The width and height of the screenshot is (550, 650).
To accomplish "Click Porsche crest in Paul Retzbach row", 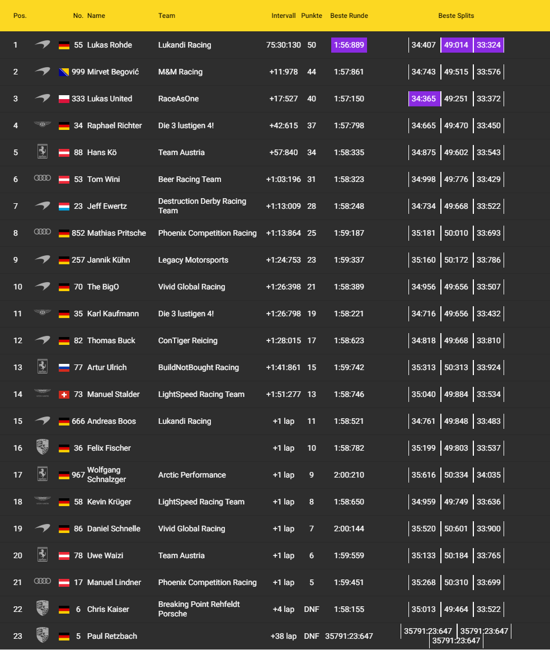I will tap(43, 635).
